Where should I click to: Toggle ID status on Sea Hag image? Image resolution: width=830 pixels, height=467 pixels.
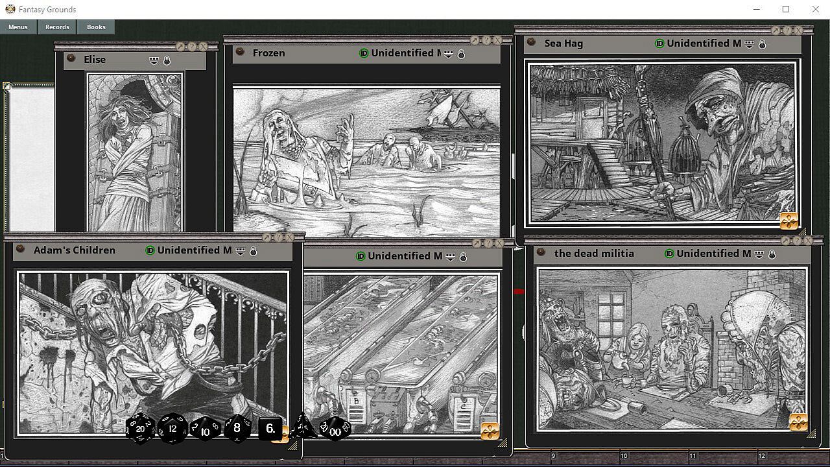click(659, 43)
